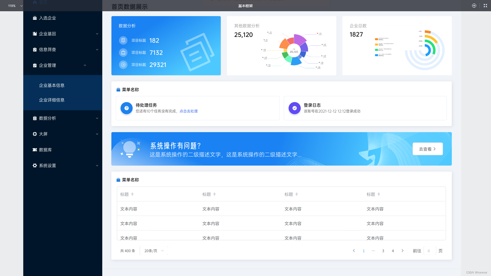491x276 pixels.
Task: Click the clipboard icon beside 企业管理
Action: click(x=35, y=65)
